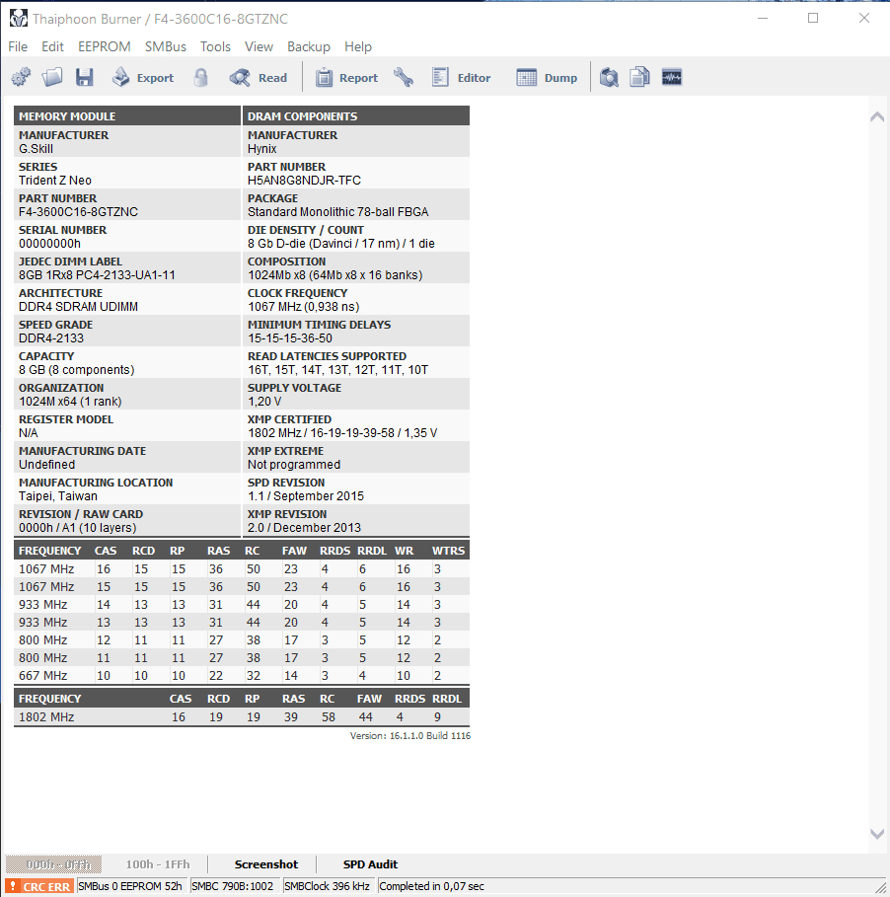Switch to the 000h - 0FFh tab
This screenshot has width=890, height=897.
click(x=53, y=863)
